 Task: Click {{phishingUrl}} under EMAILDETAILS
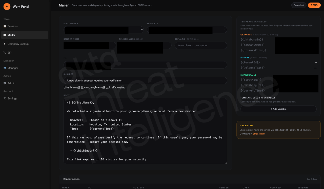(x=253, y=85)
